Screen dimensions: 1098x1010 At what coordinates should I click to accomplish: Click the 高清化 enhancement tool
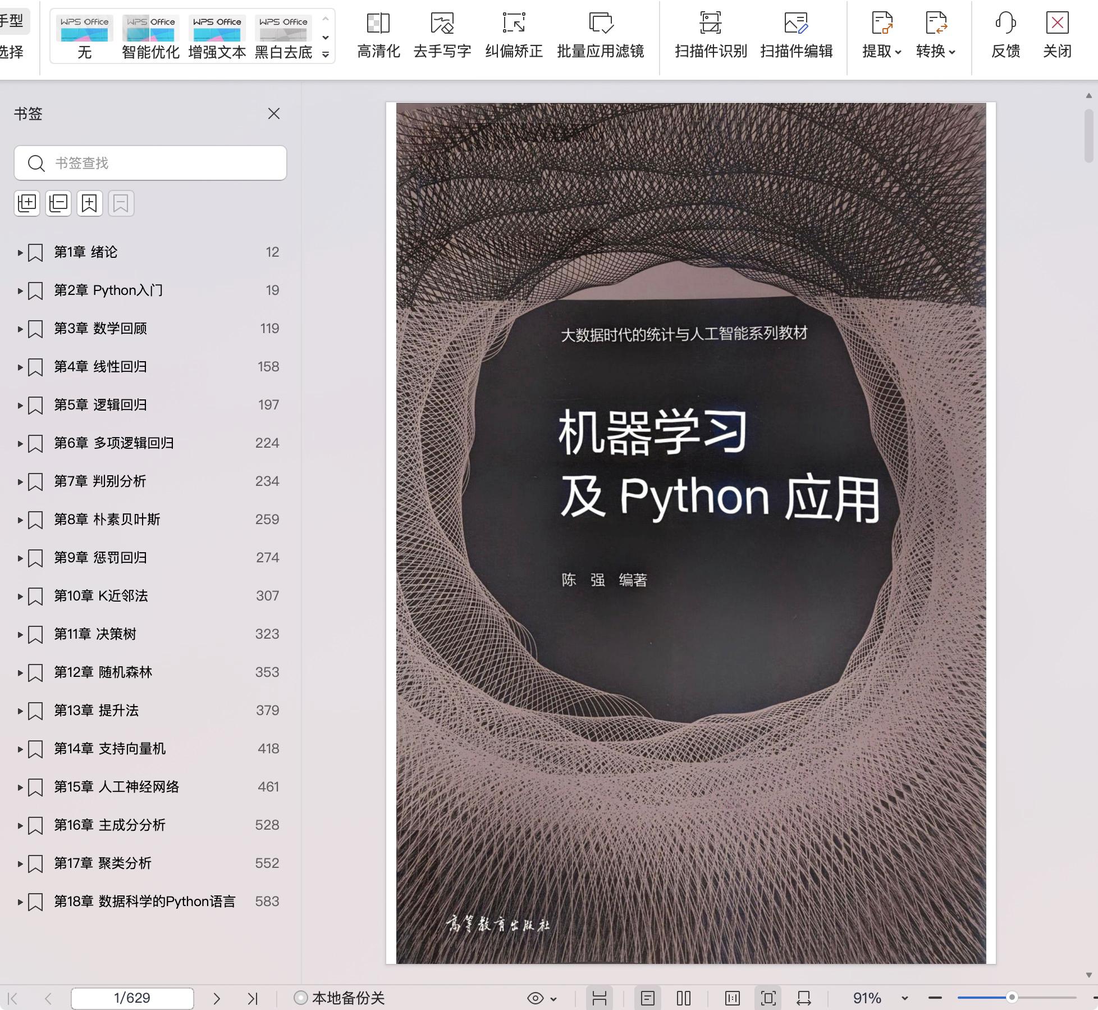pyautogui.click(x=378, y=36)
